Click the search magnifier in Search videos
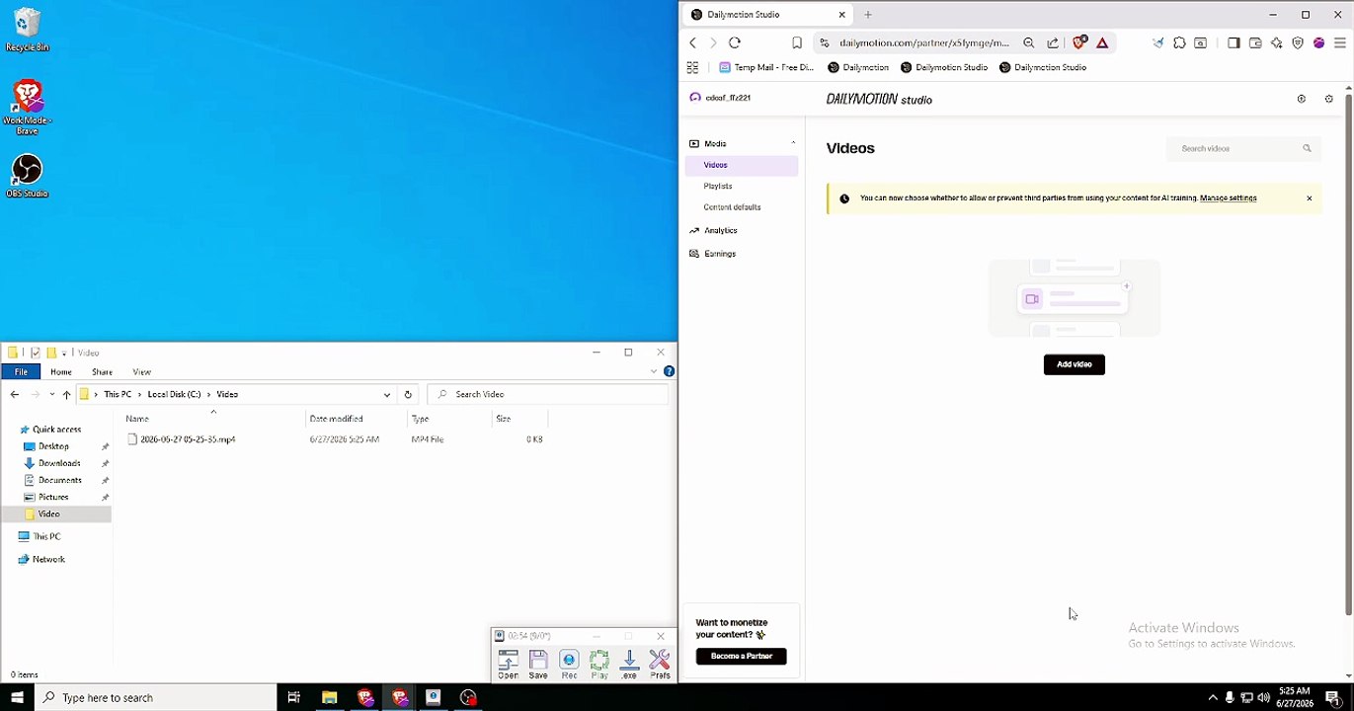This screenshot has height=711, width=1354. [1307, 148]
